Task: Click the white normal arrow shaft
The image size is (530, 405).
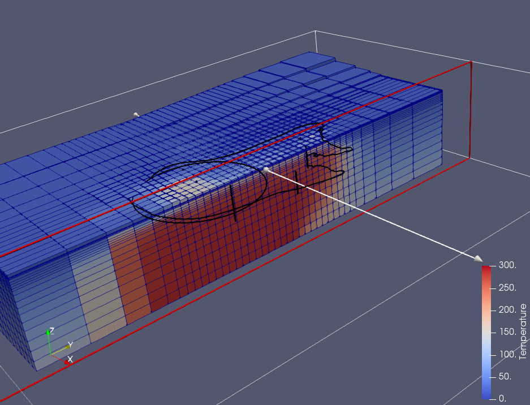Action: [373, 214]
